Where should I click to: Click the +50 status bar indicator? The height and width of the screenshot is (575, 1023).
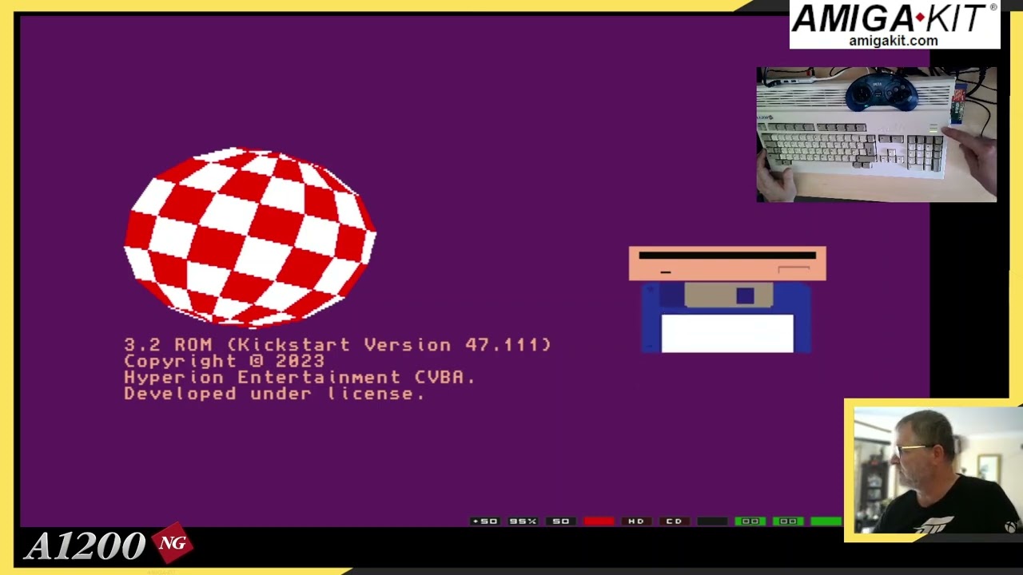pos(484,521)
